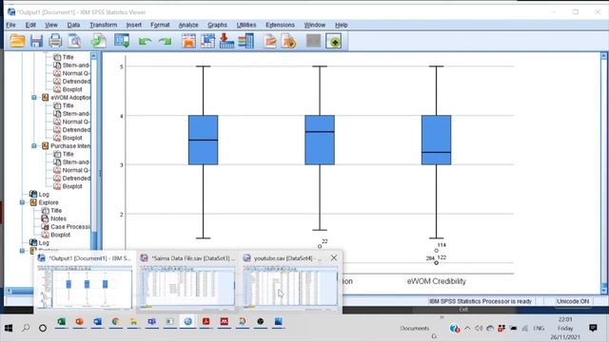
Task: Select Notes item under Explore
Action: click(x=58, y=218)
